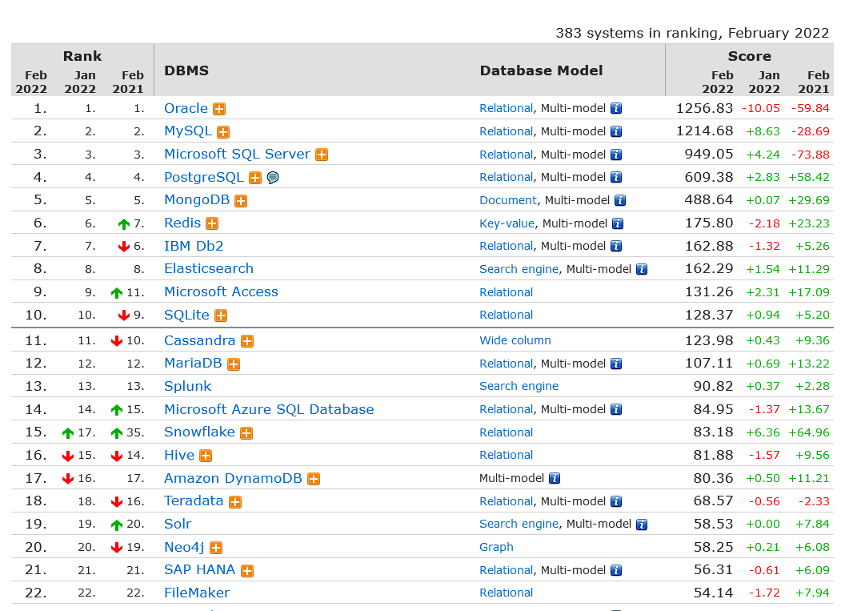The image size is (845, 611).
Task: Open the Solr link
Action: (x=178, y=524)
